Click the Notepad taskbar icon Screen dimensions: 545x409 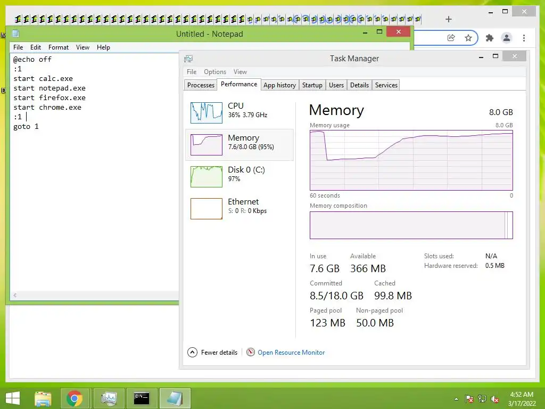click(x=175, y=398)
